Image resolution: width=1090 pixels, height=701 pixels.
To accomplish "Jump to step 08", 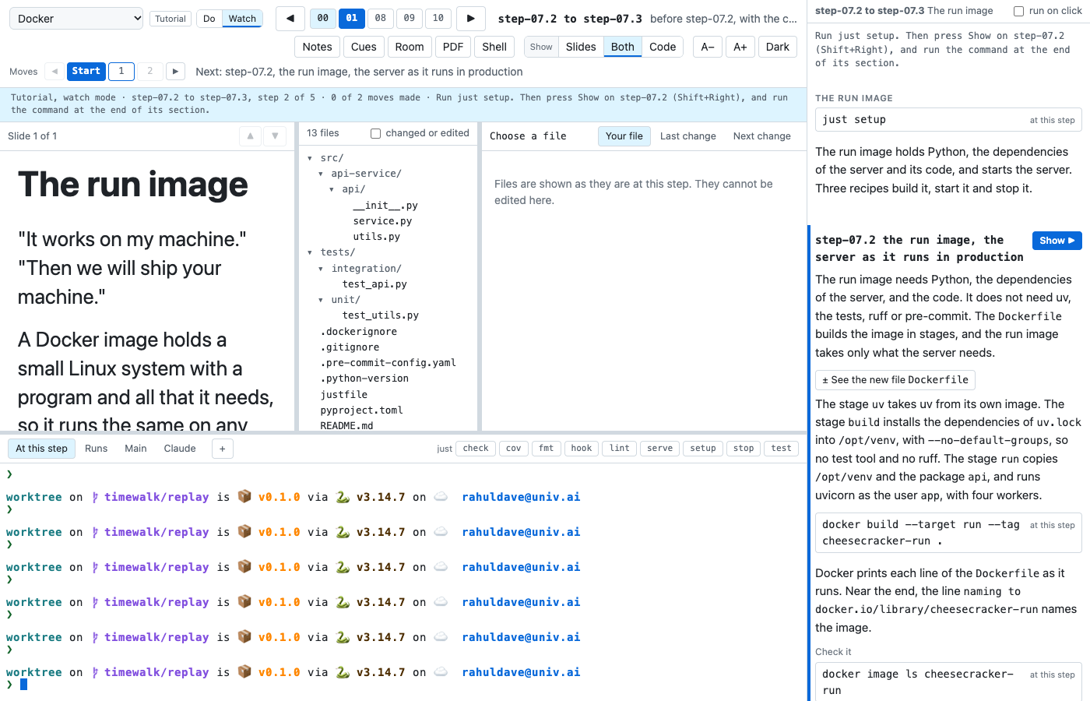I will (380, 18).
